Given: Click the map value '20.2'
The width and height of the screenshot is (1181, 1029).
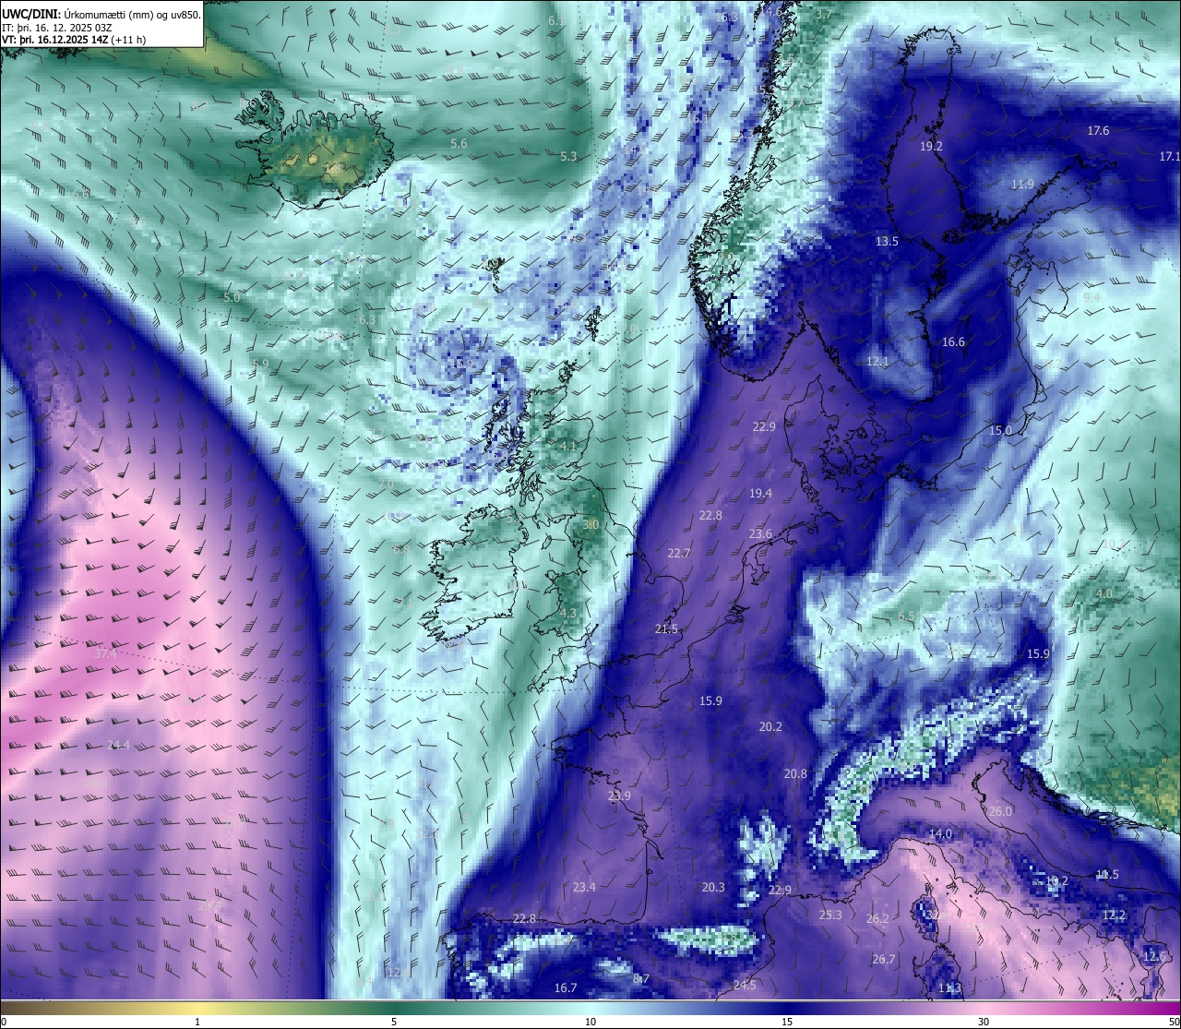Looking at the screenshot, I should [770, 726].
